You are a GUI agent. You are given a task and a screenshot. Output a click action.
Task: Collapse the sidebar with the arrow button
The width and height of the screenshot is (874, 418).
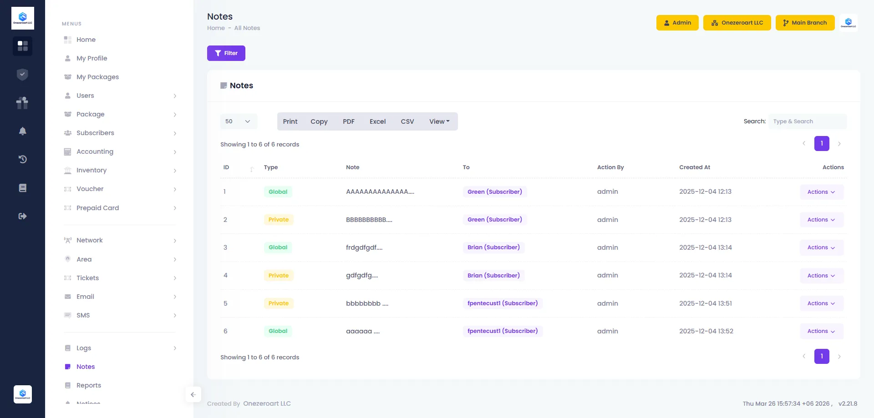click(x=193, y=394)
